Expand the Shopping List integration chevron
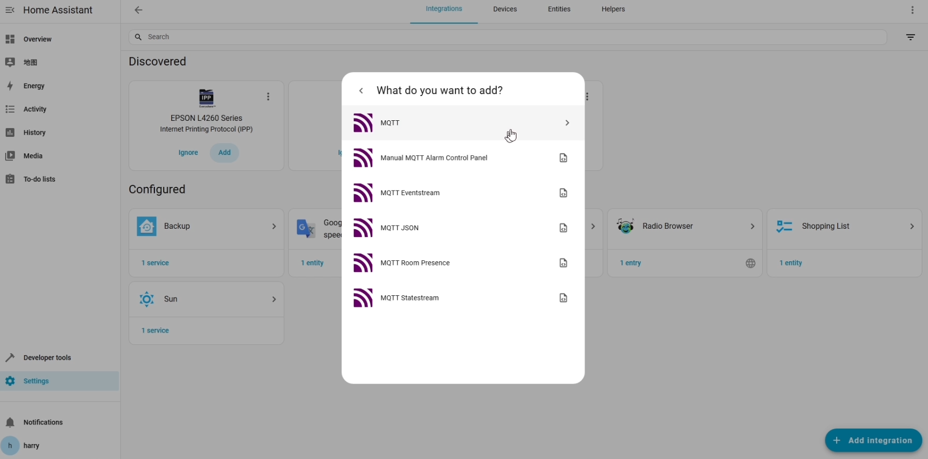 [x=911, y=226]
